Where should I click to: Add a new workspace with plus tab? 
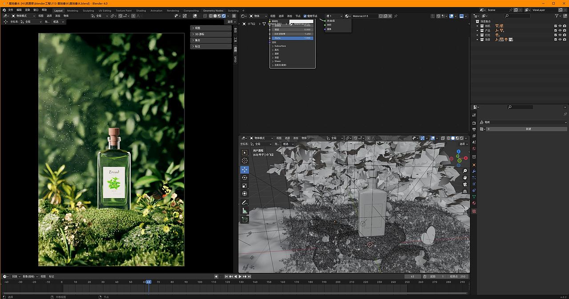pyautogui.click(x=243, y=10)
